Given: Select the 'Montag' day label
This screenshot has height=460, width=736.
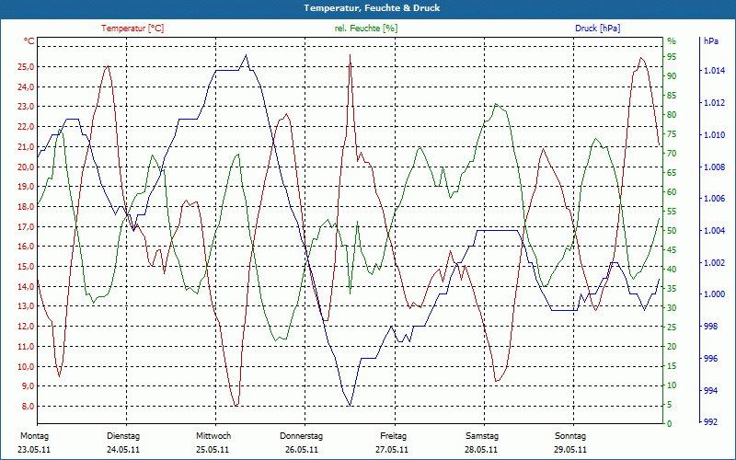Looking at the screenshot, I should [x=34, y=436].
